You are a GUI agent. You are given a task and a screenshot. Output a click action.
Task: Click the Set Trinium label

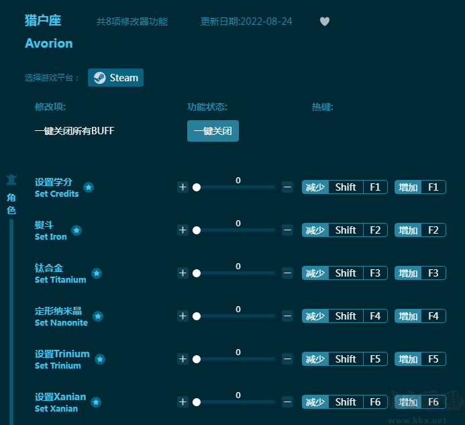(58, 366)
